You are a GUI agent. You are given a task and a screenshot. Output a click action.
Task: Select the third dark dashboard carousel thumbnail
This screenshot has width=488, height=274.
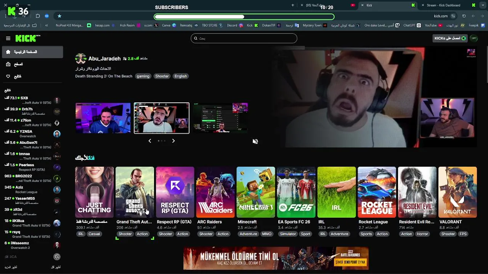[220, 118]
